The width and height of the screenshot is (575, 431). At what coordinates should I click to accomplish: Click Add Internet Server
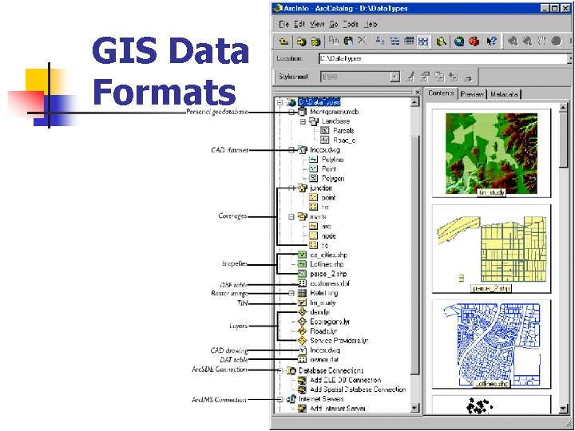(x=337, y=409)
